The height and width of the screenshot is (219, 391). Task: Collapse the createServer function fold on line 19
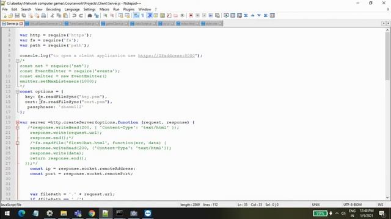[x=18, y=122]
